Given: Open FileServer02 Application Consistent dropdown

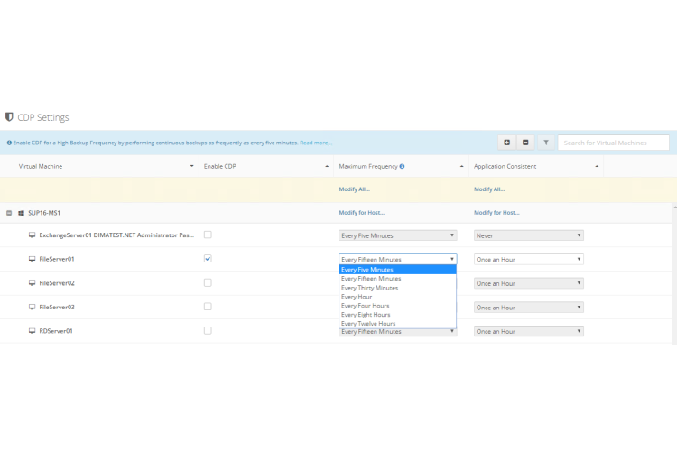Looking at the screenshot, I should (529, 283).
